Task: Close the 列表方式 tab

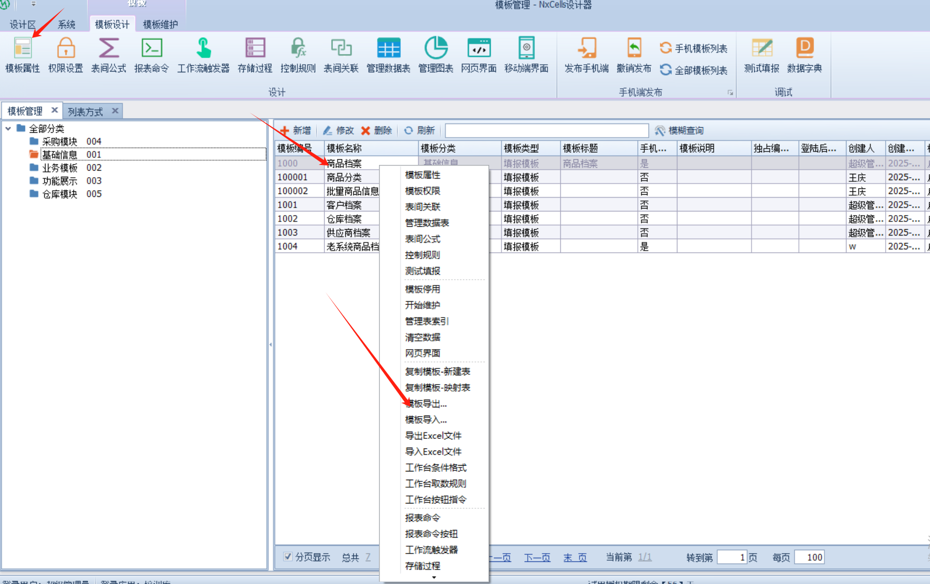Action: [x=115, y=111]
